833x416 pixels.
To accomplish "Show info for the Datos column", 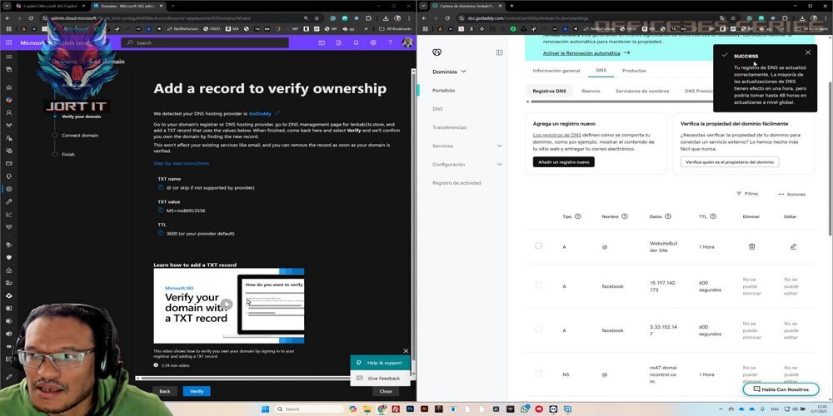I will tap(668, 216).
